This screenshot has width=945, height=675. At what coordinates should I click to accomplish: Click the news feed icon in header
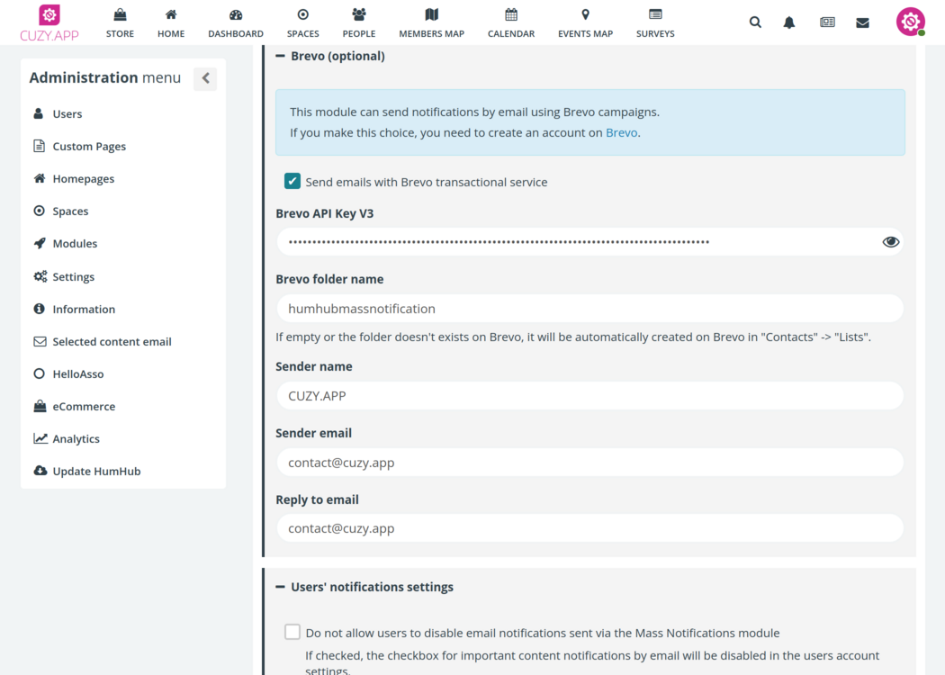[x=827, y=22]
